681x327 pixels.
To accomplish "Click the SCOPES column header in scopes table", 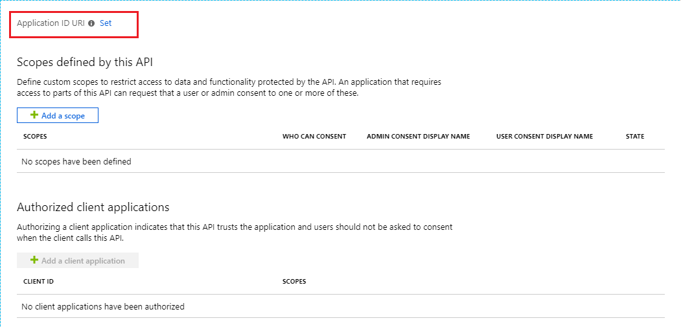I will click(x=35, y=137).
